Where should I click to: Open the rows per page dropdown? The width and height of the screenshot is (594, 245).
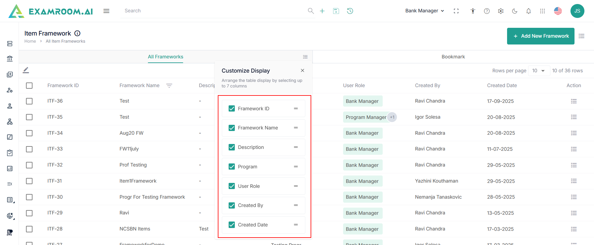(x=539, y=71)
